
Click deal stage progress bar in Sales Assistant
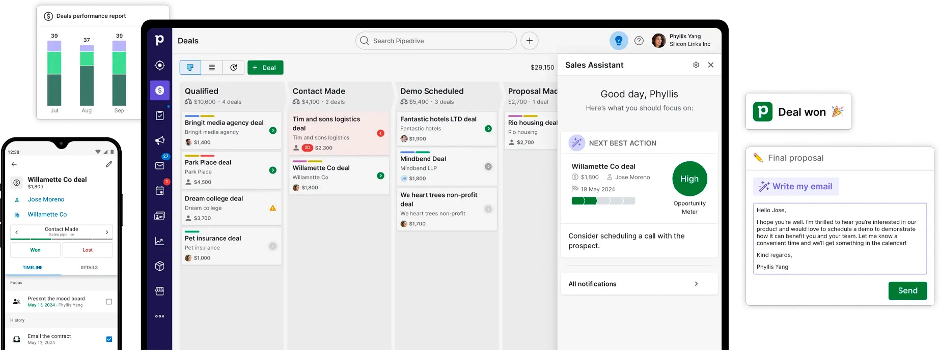point(603,201)
